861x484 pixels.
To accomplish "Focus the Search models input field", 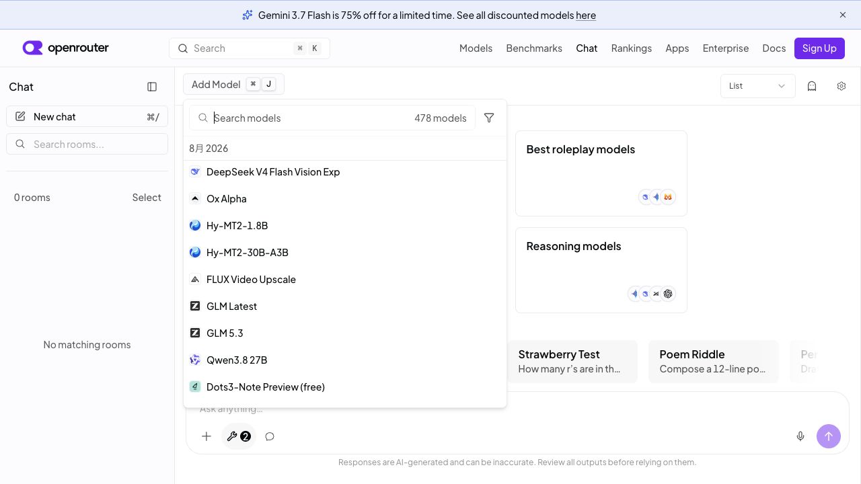I will pyautogui.click(x=332, y=118).
